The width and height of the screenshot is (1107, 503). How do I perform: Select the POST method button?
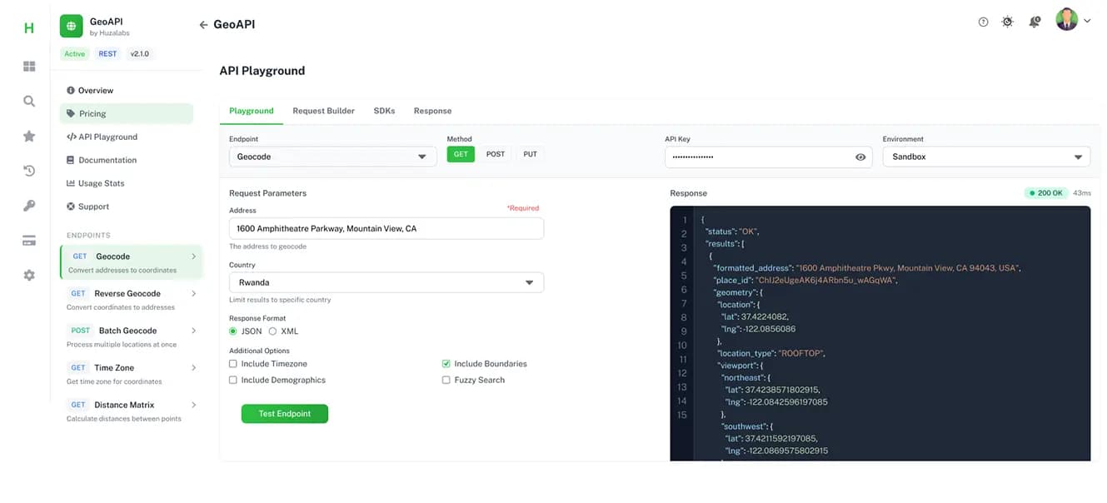496,154
